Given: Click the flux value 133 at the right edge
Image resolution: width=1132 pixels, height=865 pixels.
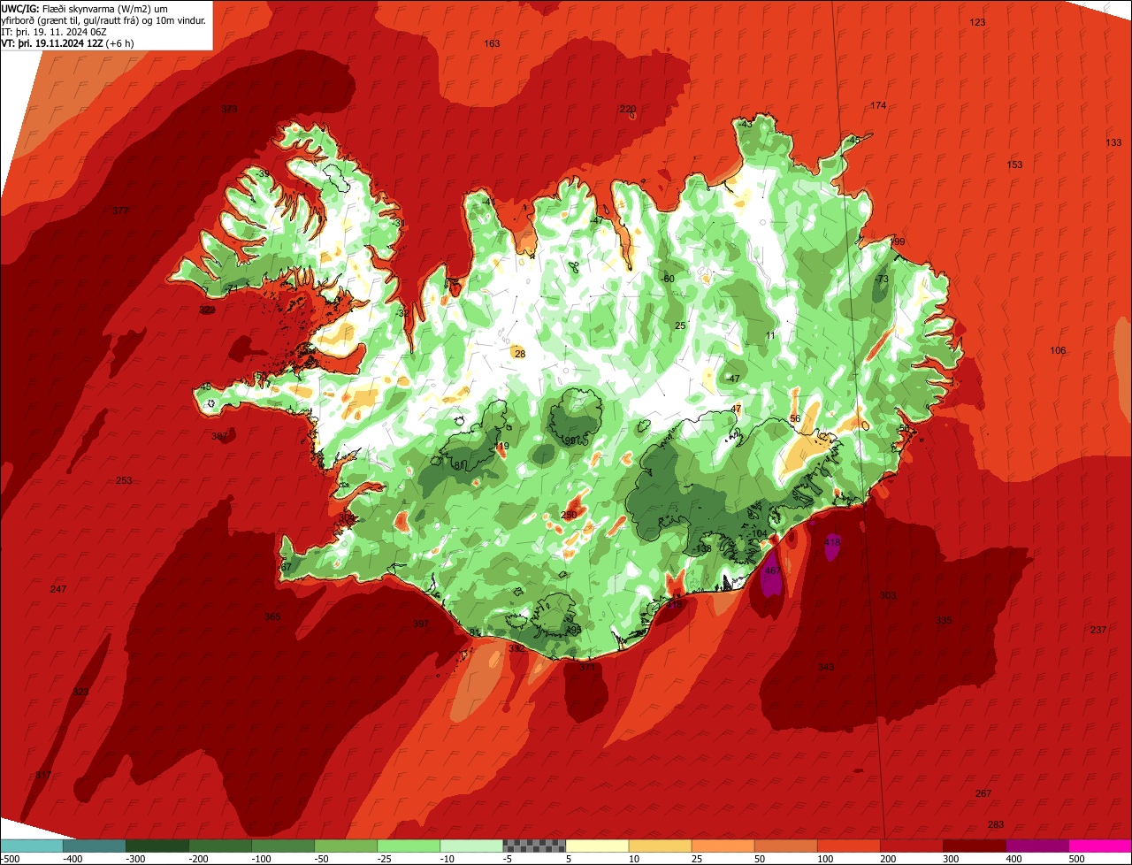Looking at the screenshot, I should click(1113, 142).
